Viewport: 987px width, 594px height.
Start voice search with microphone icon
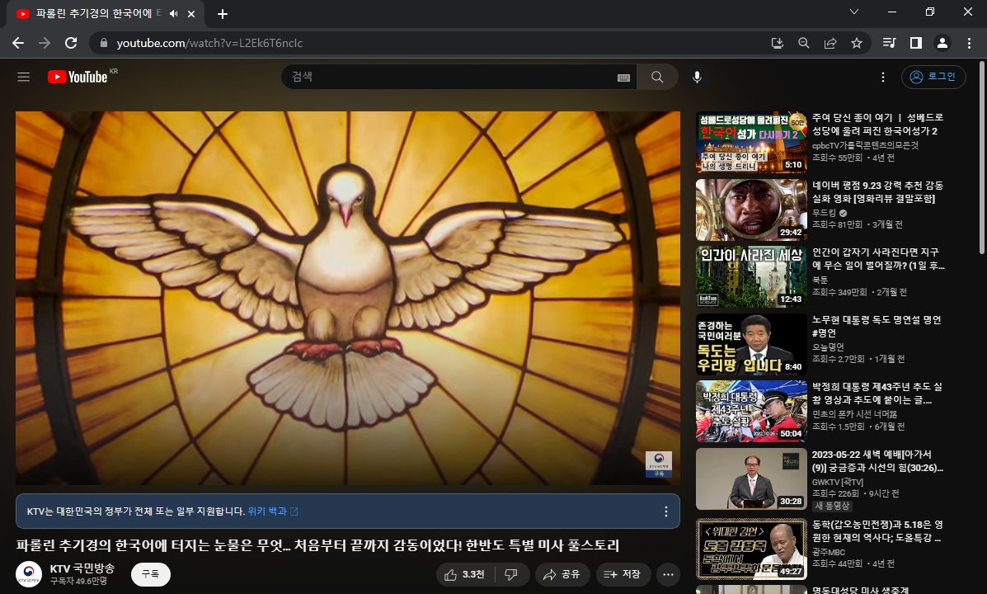[697, 77]
